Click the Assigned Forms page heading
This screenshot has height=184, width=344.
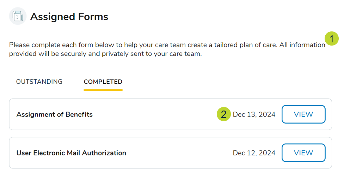coord(69,17)
